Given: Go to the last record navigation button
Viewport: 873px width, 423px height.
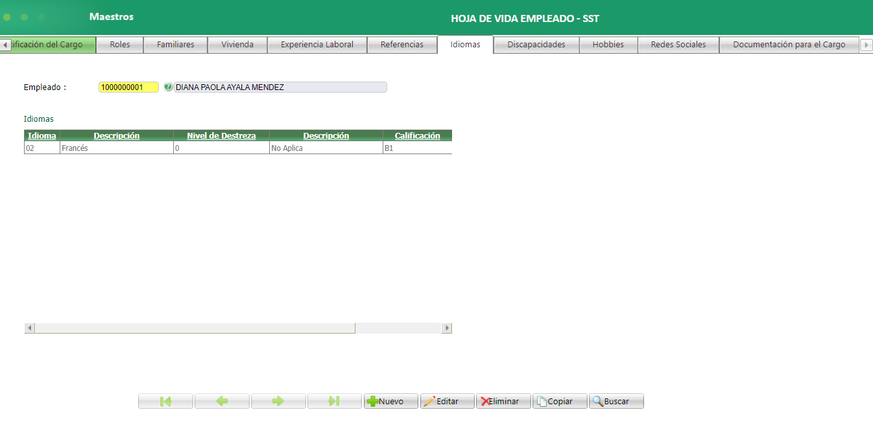Looking at the screenshot, I should point(335,401).
